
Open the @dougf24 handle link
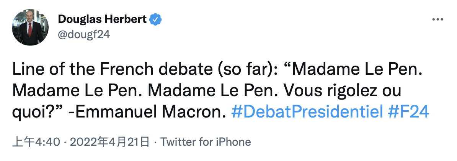coord(83,34)
